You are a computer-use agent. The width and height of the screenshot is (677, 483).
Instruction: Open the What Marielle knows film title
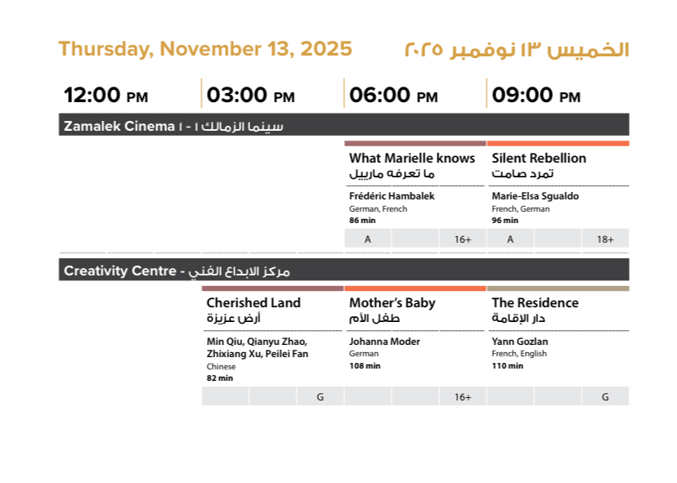click(x=412, y=159)
